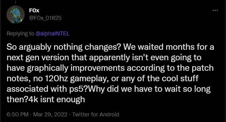This screenshot has height=122, width=226.
Task: Click the @F0x_01825 username handle
Action: click(46, 18)
